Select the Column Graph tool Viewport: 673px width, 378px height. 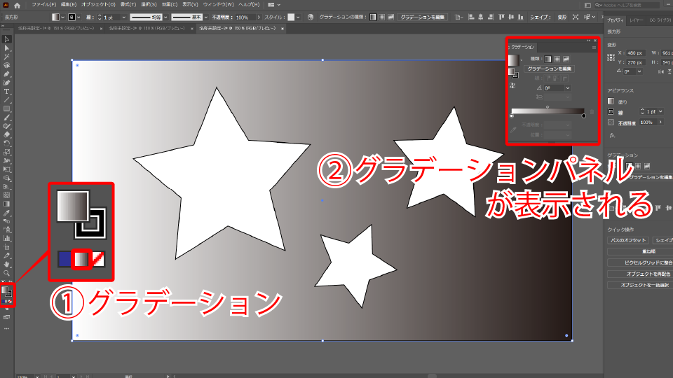[x=6, y=238]
